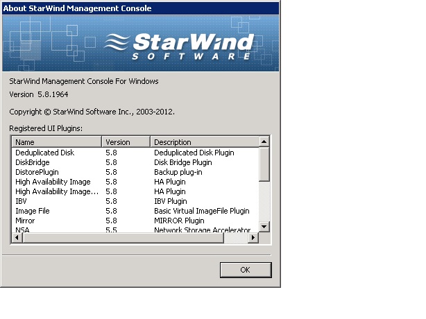426x319 pixels.
Task: Click Basic Virtual ImageFile Plugin description
Action: [x=202, y=211]
